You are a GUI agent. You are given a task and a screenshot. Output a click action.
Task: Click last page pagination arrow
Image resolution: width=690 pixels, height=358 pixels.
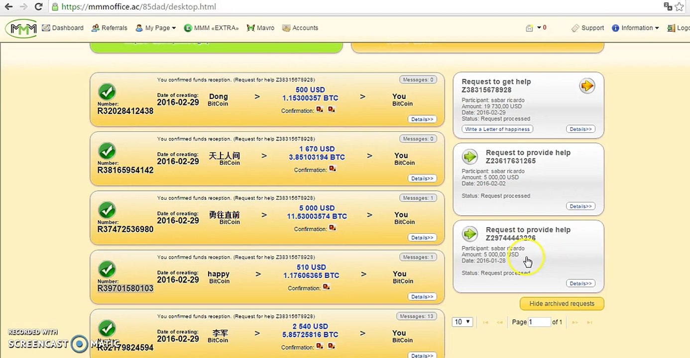tap(589, 322)
